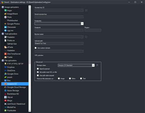Toggle the Signed payload checkbox
The width and height of the screenshot is (145, 113).
(38, 69)
